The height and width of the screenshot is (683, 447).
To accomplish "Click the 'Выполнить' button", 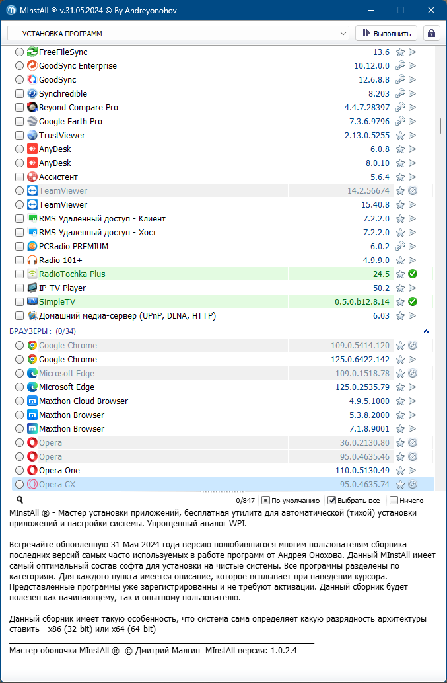I will (x=386, y=34).
